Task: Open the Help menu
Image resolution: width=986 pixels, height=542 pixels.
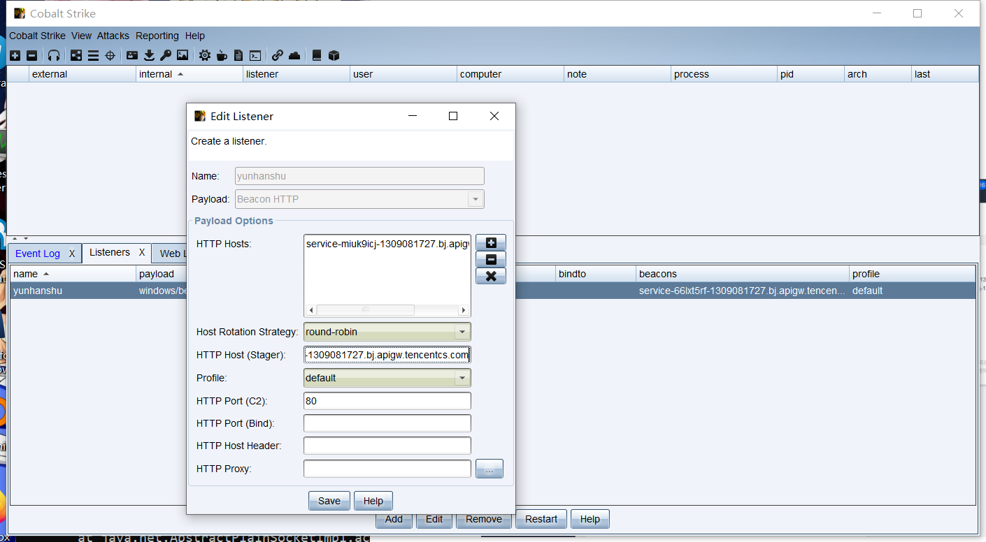Action: click(x=195, y=36)
